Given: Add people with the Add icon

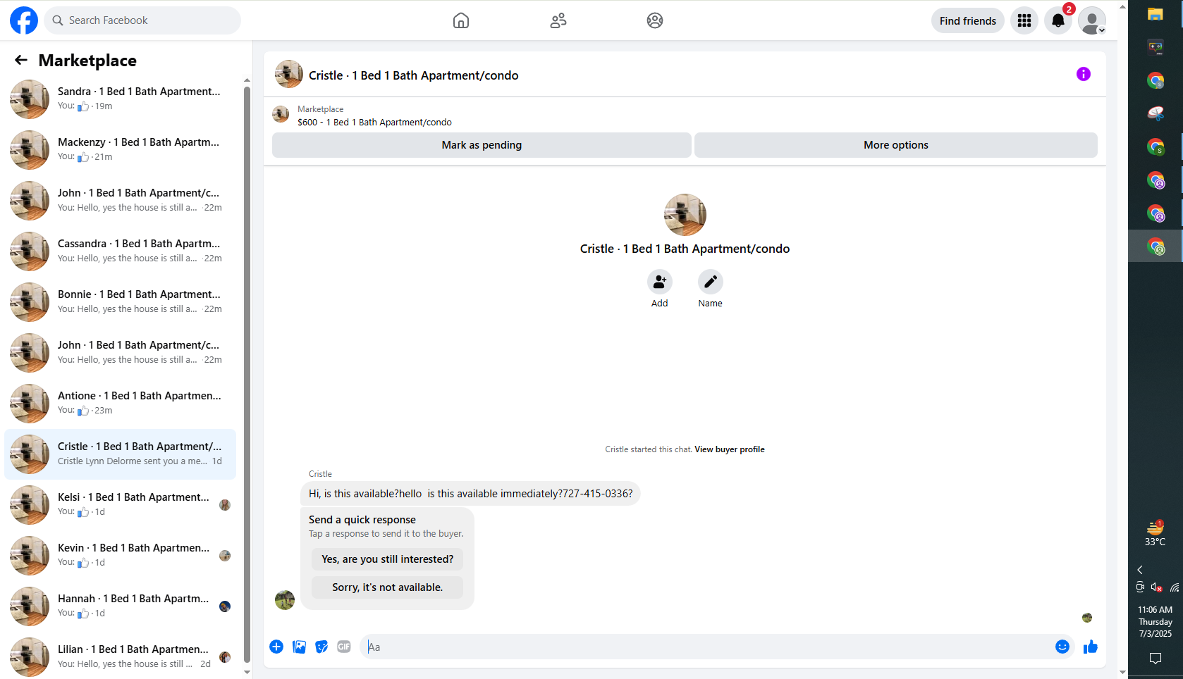Looking at the screenshot, I should point(660,282).
